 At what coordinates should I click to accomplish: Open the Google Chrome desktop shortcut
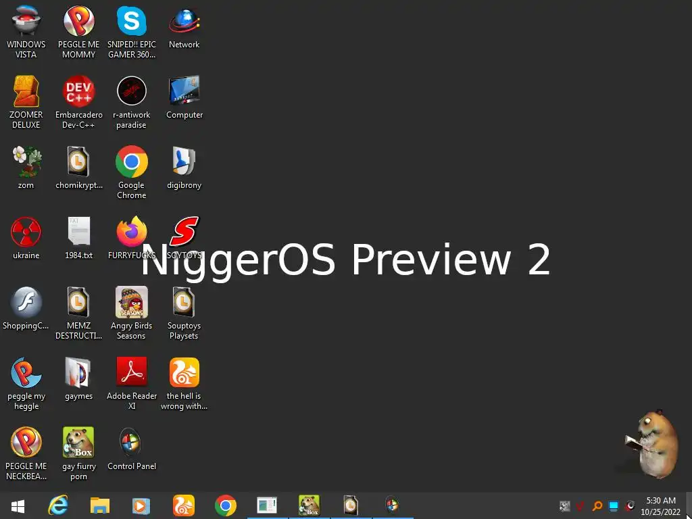pos(132,172)
